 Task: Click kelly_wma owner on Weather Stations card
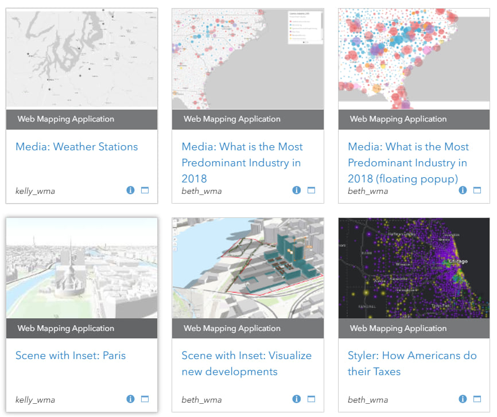(x=35, y=191)
